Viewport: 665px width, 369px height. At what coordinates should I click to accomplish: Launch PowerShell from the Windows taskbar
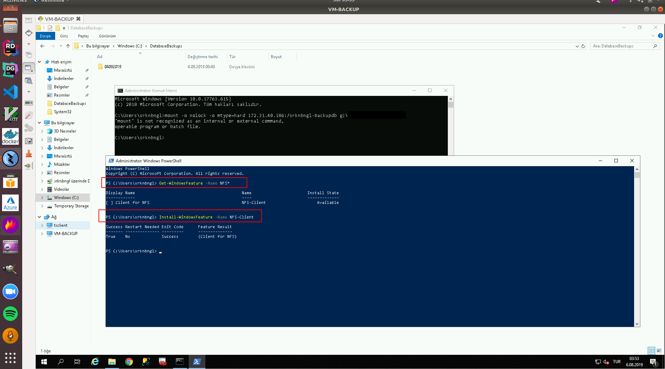(197, 362)
